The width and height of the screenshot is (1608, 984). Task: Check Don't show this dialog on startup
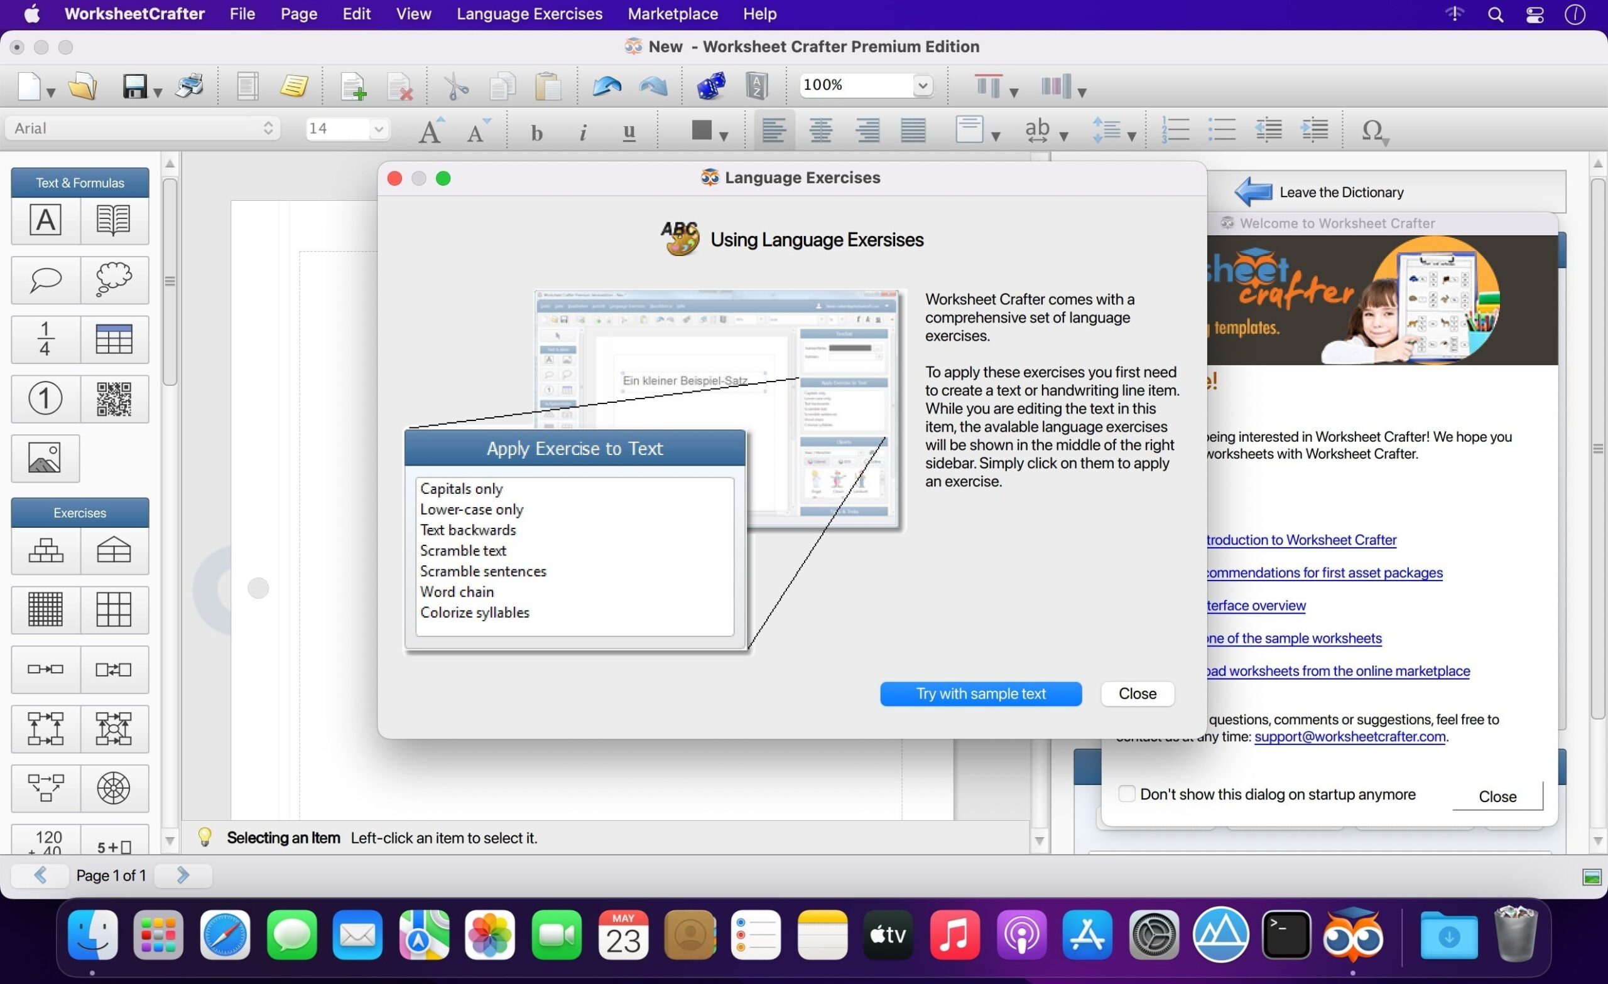(x=1126, y=794)
